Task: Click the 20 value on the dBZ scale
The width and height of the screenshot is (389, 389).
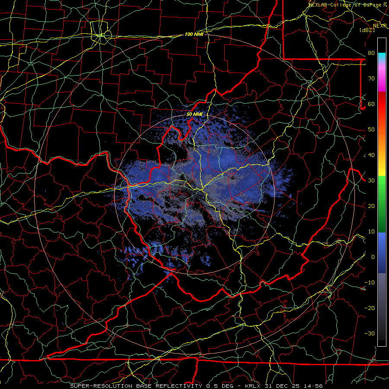Action: (371, 206)
